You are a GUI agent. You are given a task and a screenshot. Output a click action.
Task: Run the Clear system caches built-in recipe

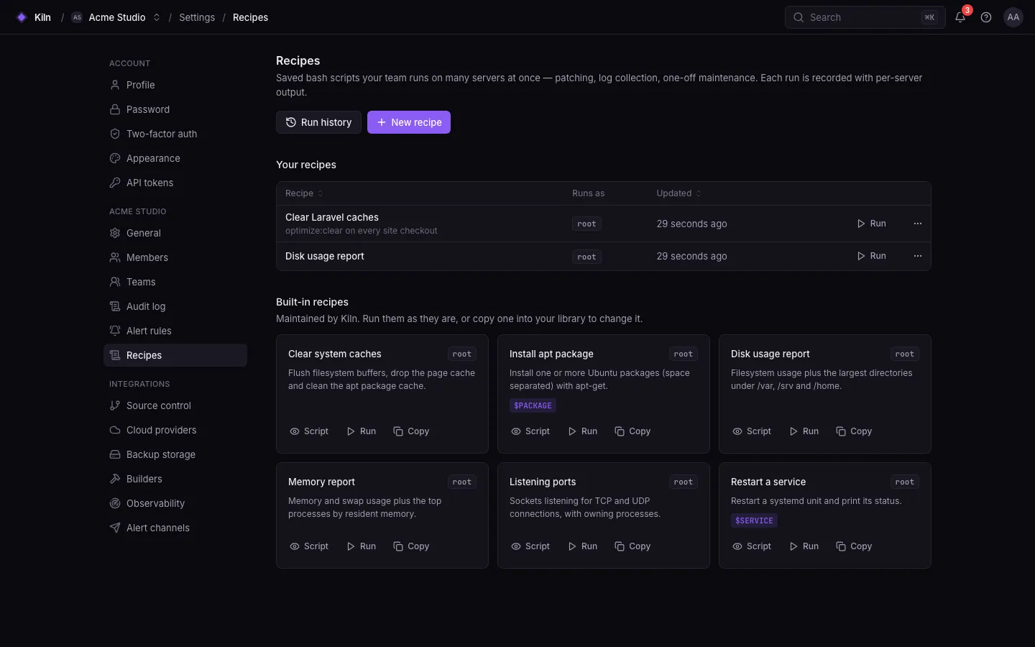[x=362, y=431]
